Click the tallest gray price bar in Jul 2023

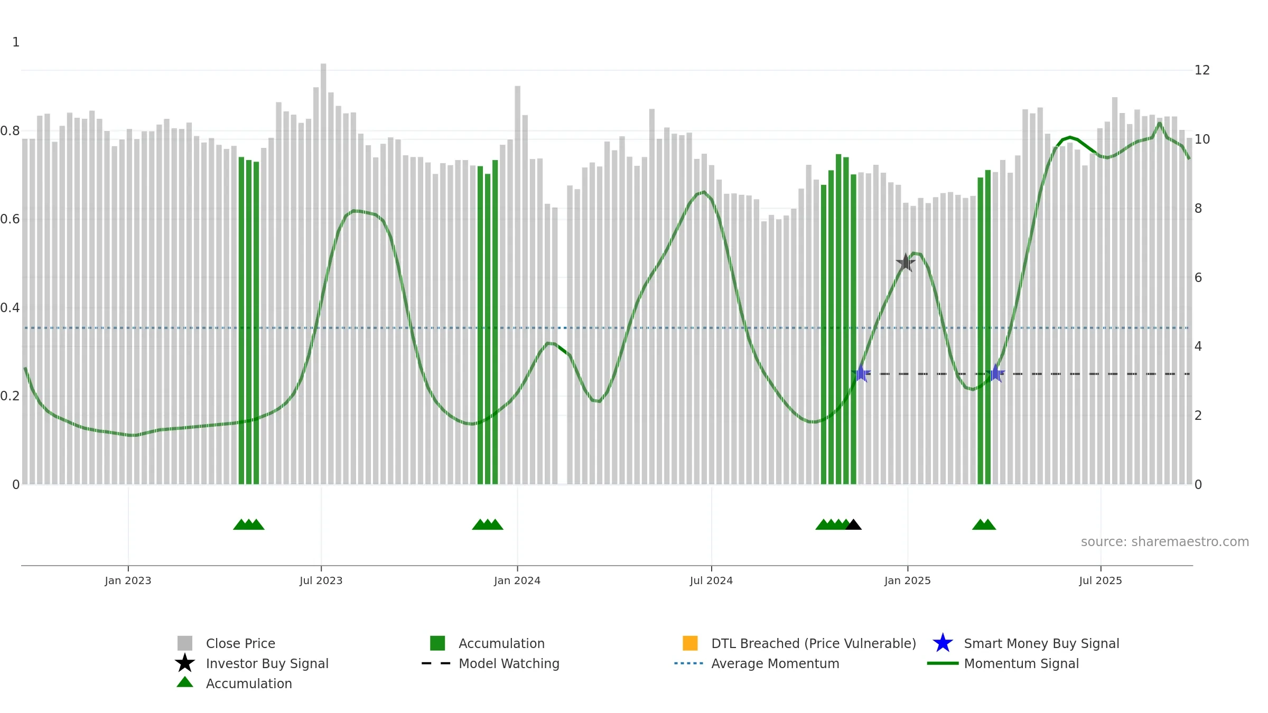[323, 274]
